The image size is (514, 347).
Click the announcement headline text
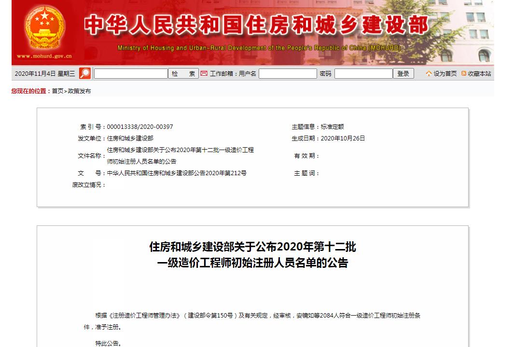pos(252,255)
